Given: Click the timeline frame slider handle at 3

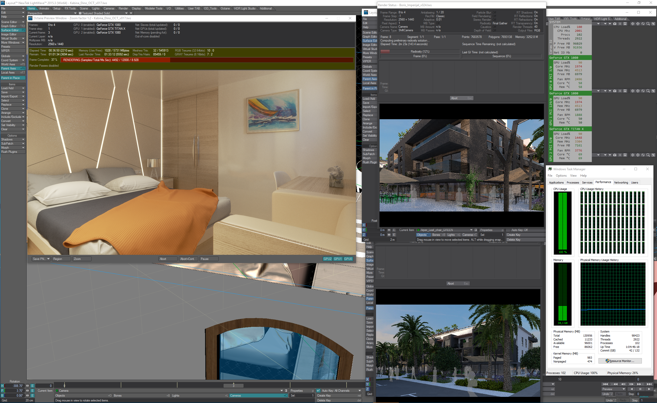Looking at the screenshot, I should 233,385.
